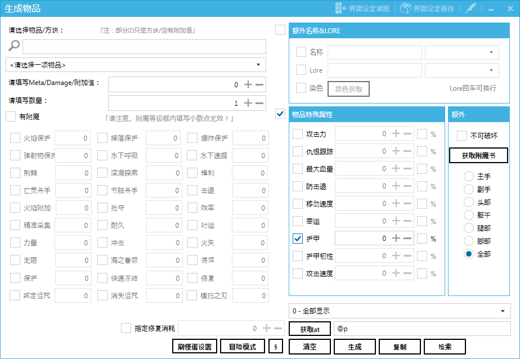Viewport: 520px width, 359px height.
Task: Click the 生成 generate button
Action: 355,347
